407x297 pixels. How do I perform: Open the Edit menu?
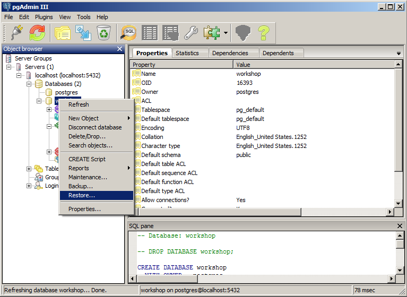click(24, 17)
